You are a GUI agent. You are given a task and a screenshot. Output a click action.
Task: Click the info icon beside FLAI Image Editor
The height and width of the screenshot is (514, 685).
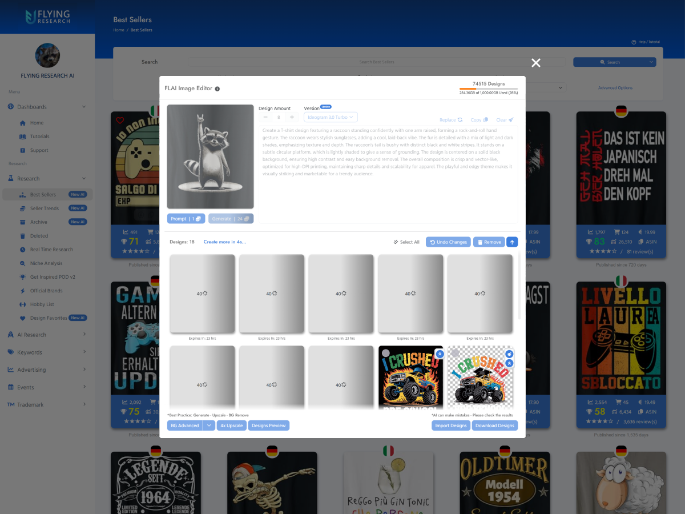tap(217, 89)
